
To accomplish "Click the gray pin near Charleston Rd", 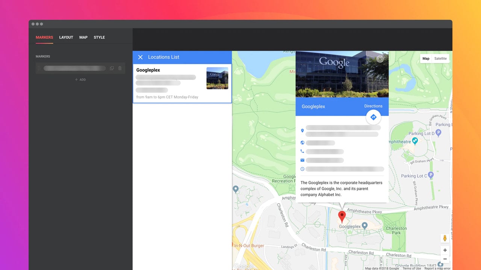I will pos(236,189).
